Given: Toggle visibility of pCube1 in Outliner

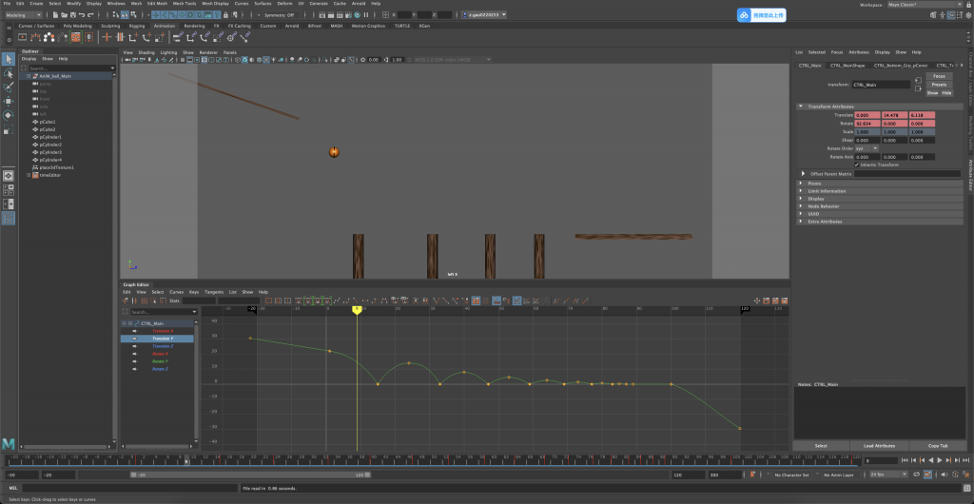Looking at the screenshot, I should click(35, 123).
